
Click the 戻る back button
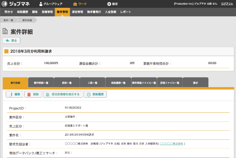(11, 41)
